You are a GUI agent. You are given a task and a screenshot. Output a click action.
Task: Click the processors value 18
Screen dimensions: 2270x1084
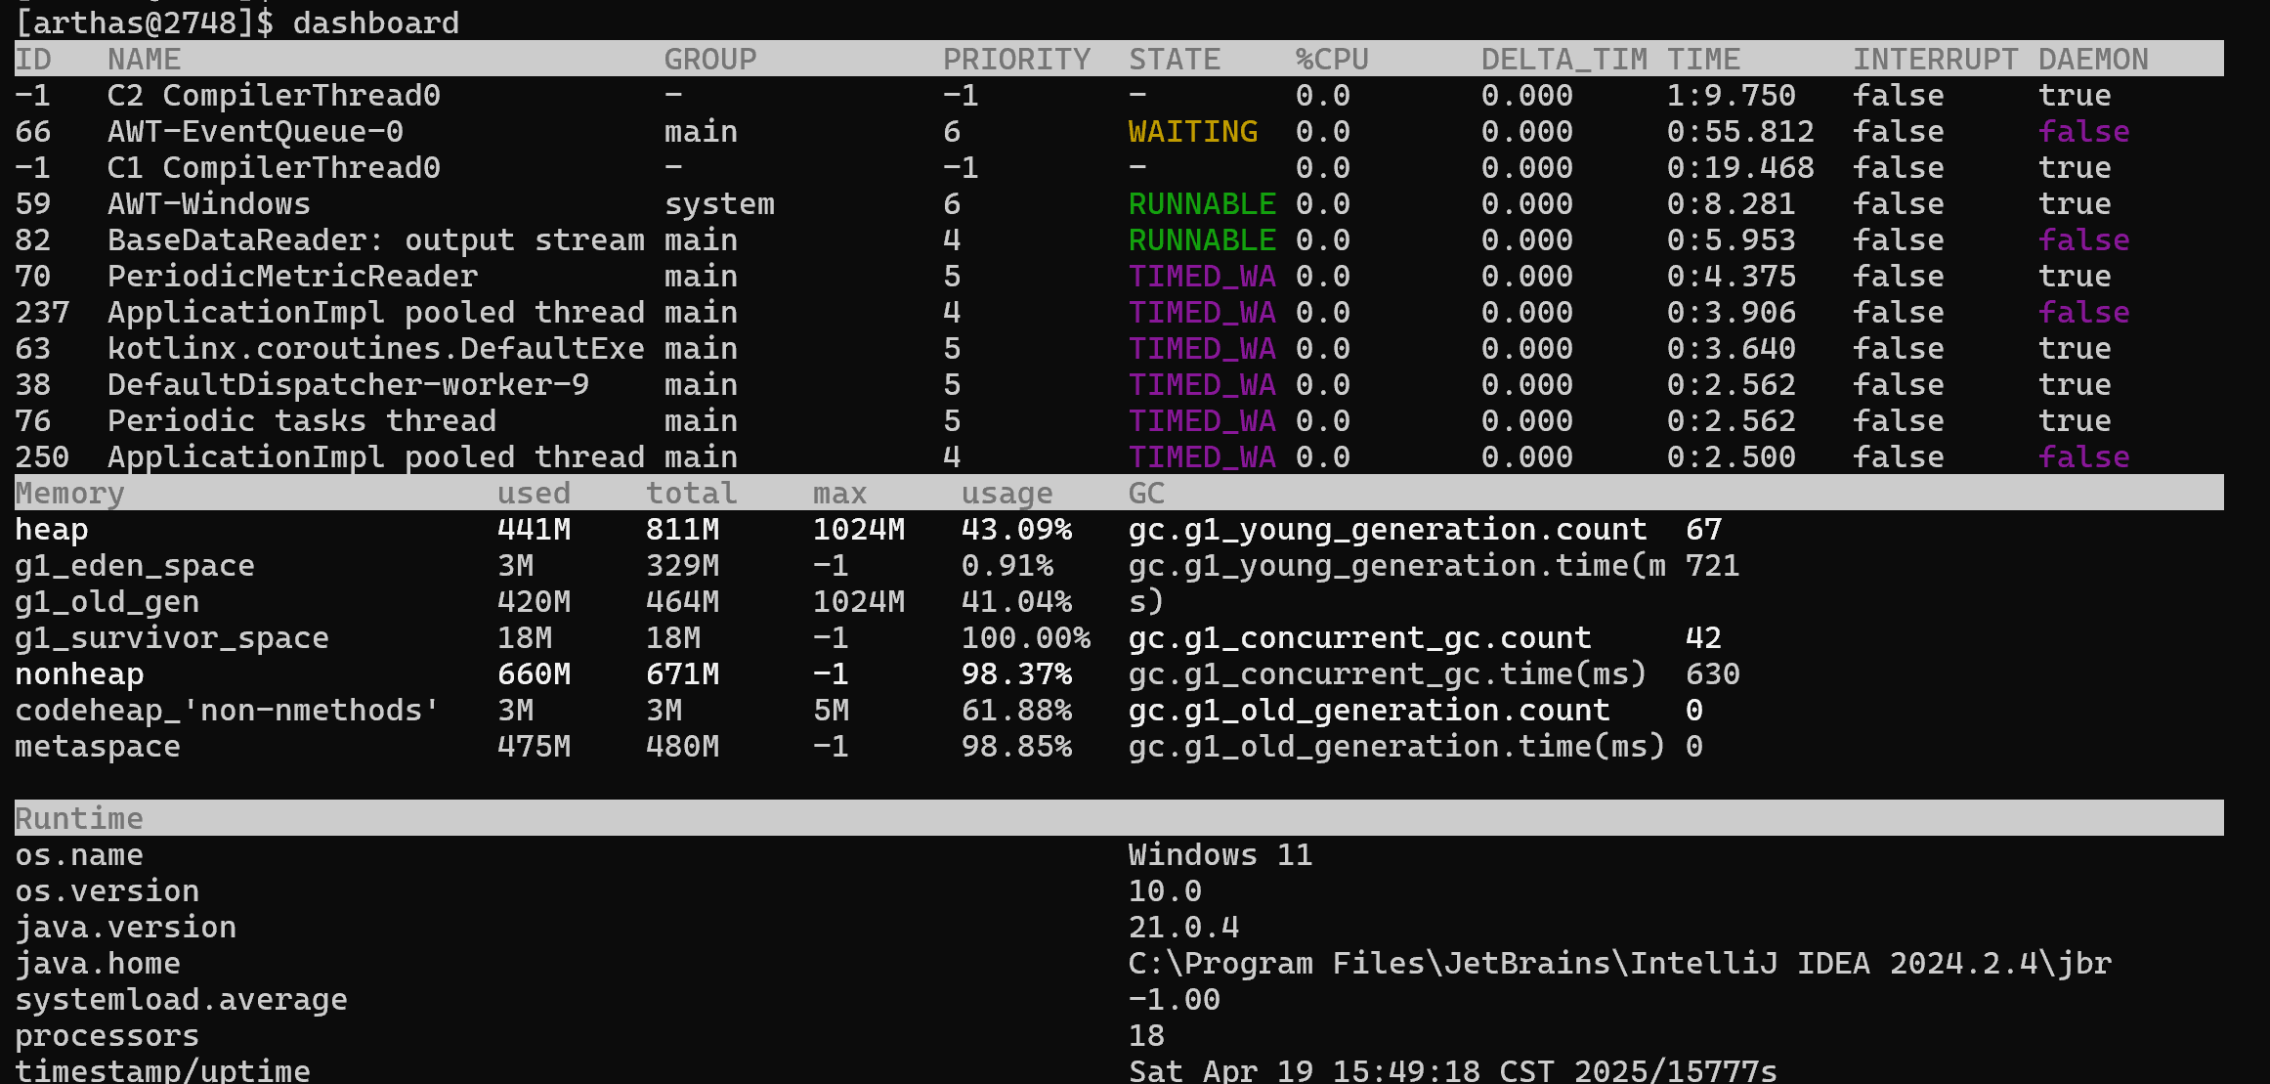1145,1035
